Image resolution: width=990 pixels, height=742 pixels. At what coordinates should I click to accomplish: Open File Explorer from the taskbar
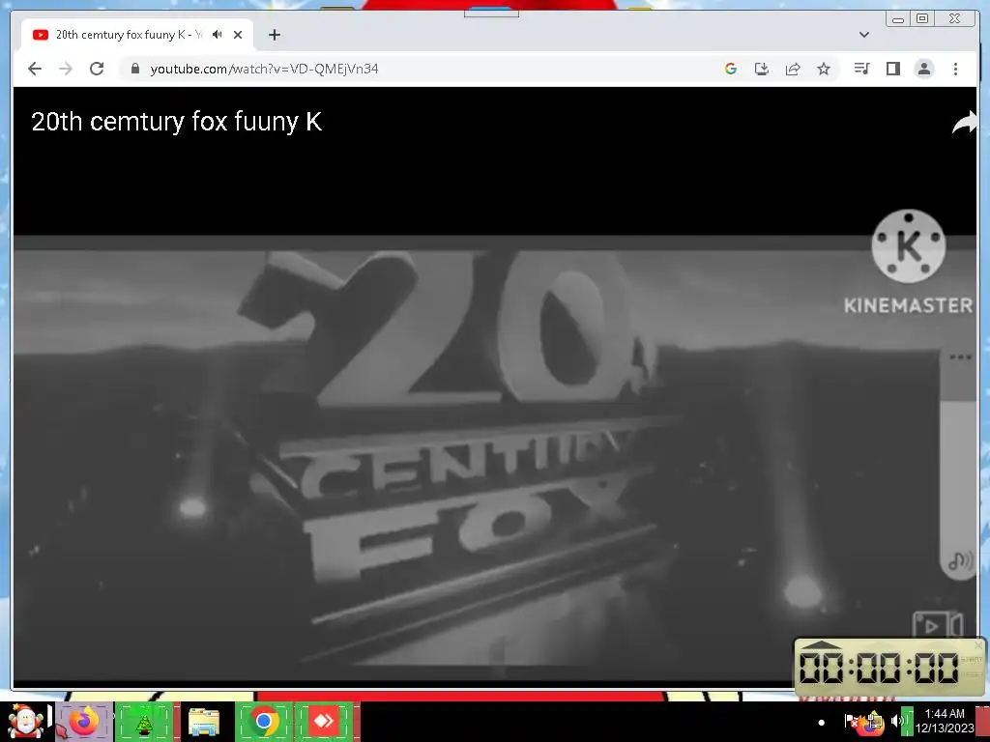tap(203, 721)
